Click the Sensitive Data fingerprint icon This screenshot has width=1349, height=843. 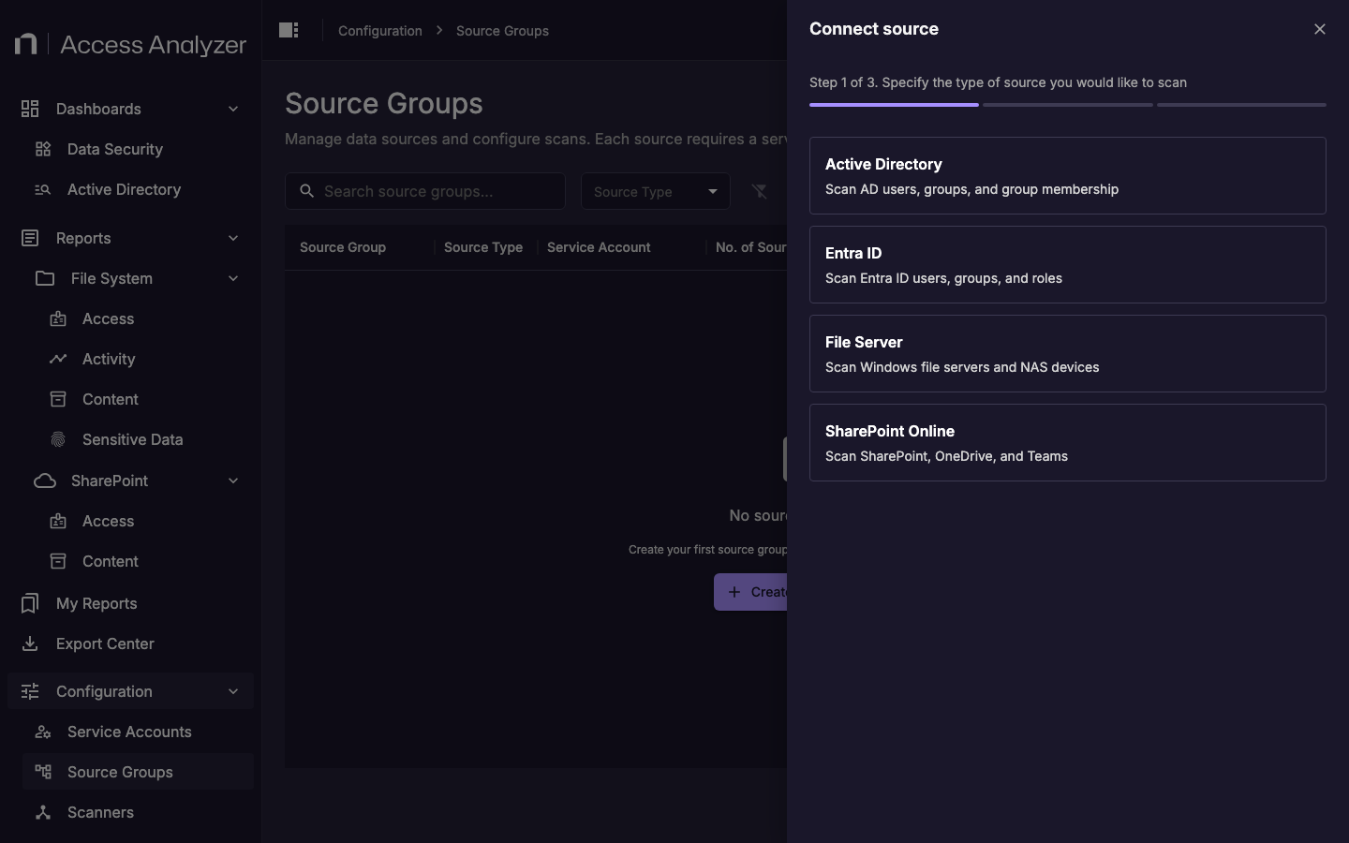click(58, 439)
